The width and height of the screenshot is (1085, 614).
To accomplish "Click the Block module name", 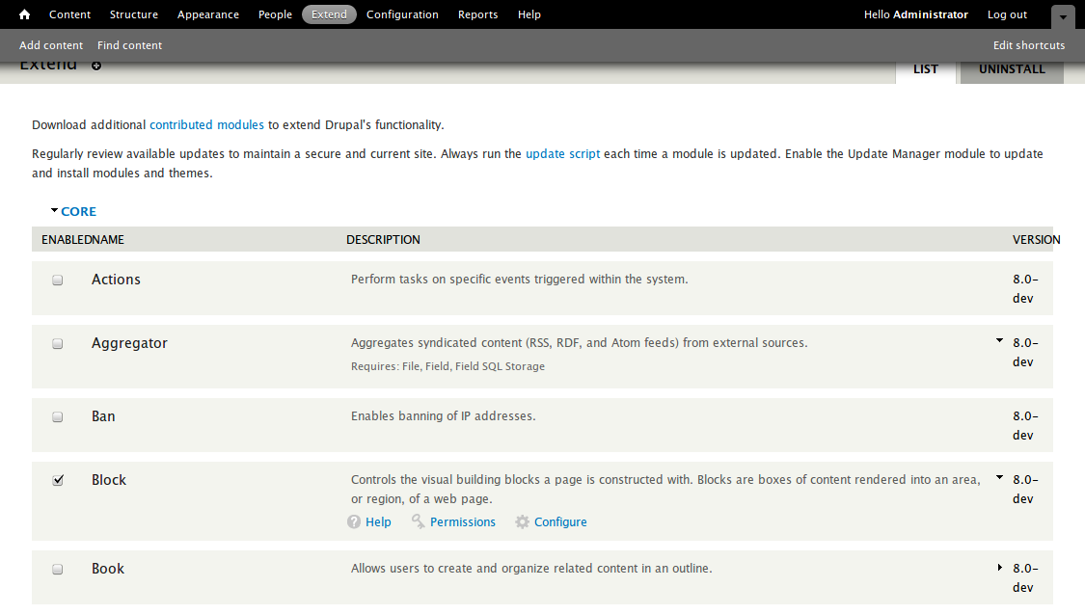I will pyautogui.click(x=109, y=480).
